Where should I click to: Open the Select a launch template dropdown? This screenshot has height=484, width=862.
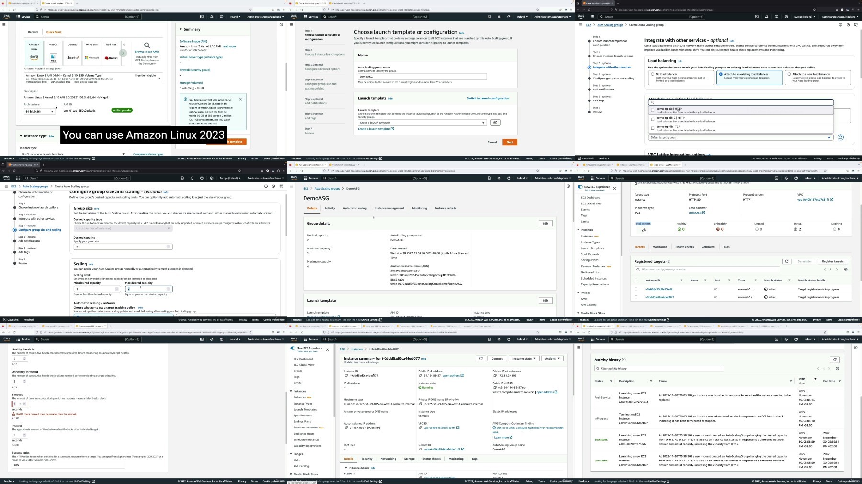422,123
